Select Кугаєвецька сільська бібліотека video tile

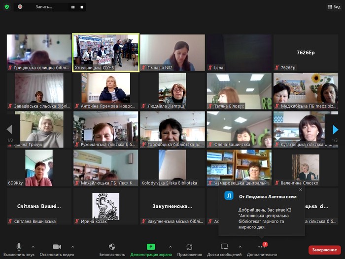[306, 129]
